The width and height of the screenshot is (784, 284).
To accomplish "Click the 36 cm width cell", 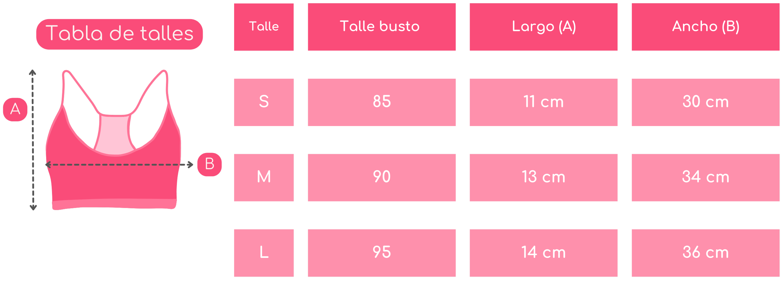I will [706, 253].
